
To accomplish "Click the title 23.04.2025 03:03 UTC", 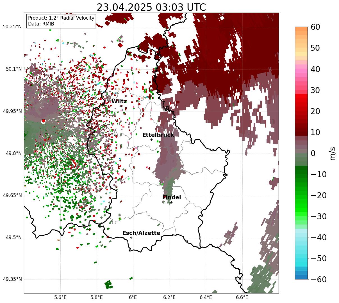I will 151,7.
